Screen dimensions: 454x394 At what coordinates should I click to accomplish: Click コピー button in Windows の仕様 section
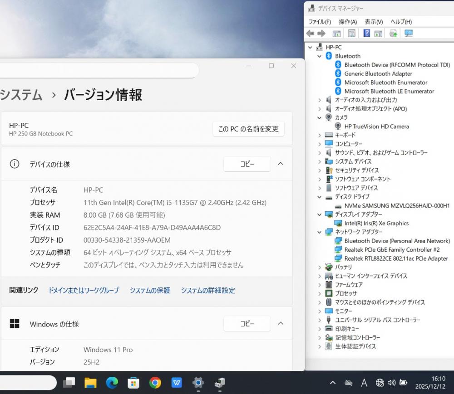coord(247,324)
